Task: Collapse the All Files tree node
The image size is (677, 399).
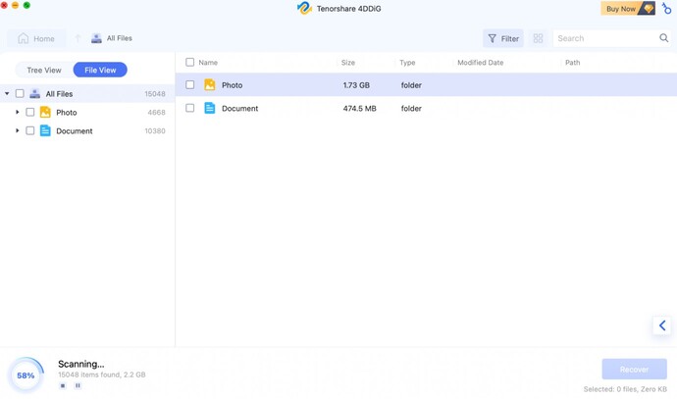Action: pyautogui.click(x=7, y=94)
